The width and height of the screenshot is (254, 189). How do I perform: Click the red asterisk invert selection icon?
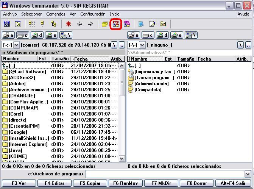pos(69,24)
